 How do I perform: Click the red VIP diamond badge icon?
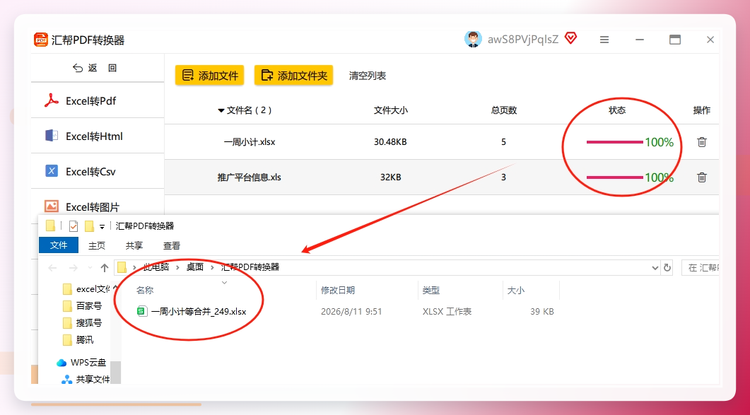tap(570, 38)
